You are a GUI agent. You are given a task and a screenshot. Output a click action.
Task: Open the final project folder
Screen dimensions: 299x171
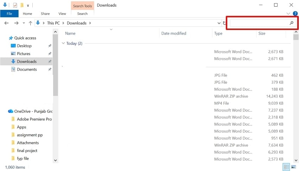(27, 151)
